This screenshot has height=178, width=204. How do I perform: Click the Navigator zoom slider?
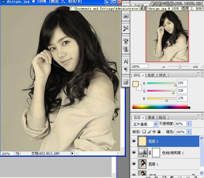pos(179,67)
